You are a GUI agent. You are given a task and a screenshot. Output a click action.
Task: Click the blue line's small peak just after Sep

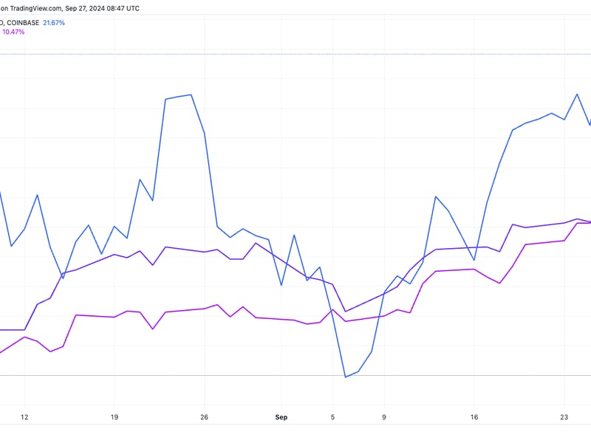[294, 235]
